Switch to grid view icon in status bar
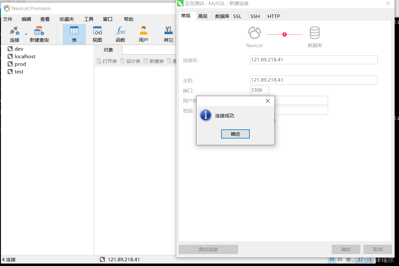 (332, 260)
